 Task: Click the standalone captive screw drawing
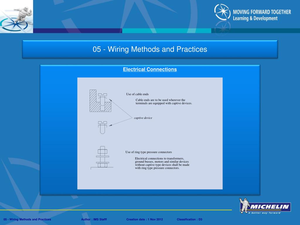click(x=102, y=127)
